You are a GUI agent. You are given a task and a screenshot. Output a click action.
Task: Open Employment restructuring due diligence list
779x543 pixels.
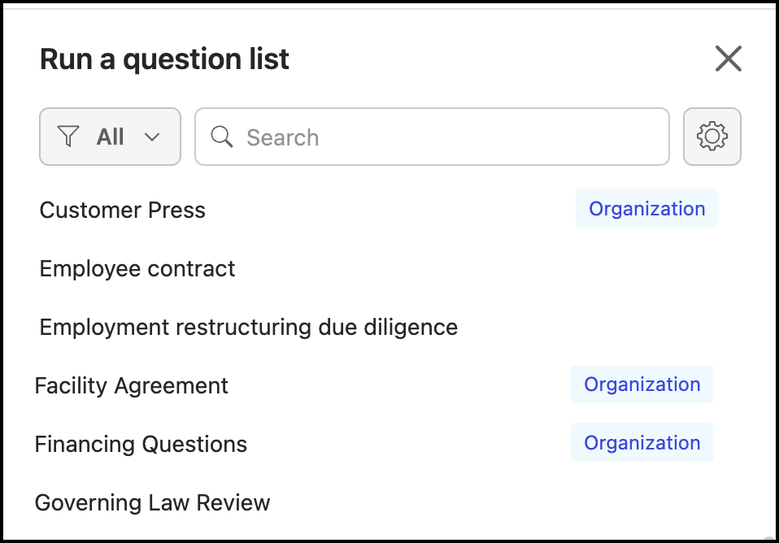(x=249, y=327)
